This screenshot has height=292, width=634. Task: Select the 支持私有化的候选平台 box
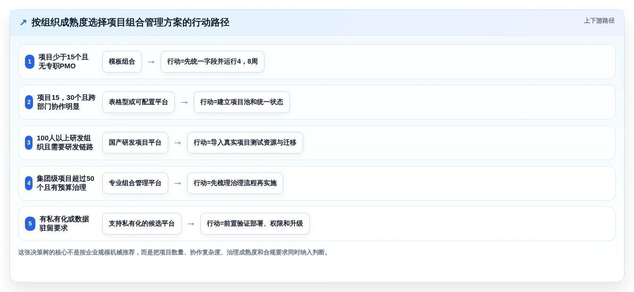(x=142, y=224)
